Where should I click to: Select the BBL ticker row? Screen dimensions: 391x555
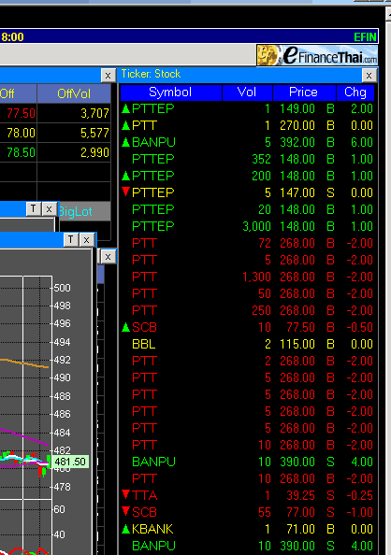coord(247,344)
